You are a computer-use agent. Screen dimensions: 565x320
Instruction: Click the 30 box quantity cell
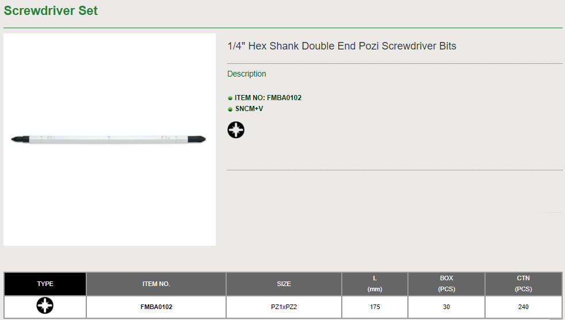pos(446,307)
